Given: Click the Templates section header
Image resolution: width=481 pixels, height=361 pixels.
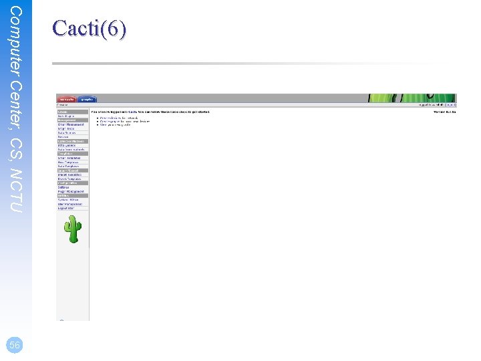Looking at the screenshot, I should (x=73, y=154).
